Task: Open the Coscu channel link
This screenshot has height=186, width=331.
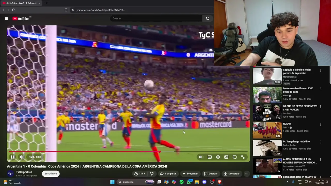Action: [286, 128]
